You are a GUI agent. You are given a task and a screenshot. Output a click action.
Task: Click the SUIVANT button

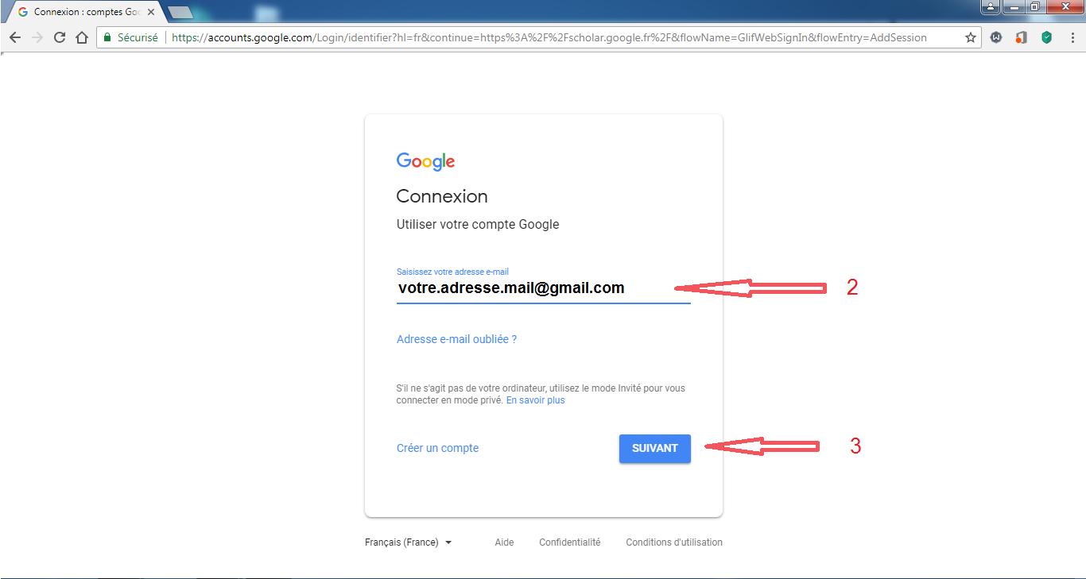click(655, 449)
